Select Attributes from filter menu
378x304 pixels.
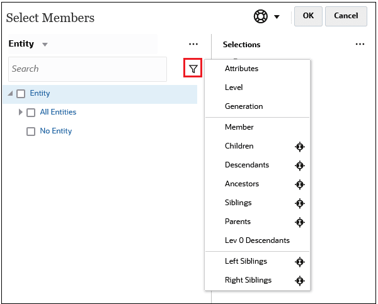[x=241, y=69]
